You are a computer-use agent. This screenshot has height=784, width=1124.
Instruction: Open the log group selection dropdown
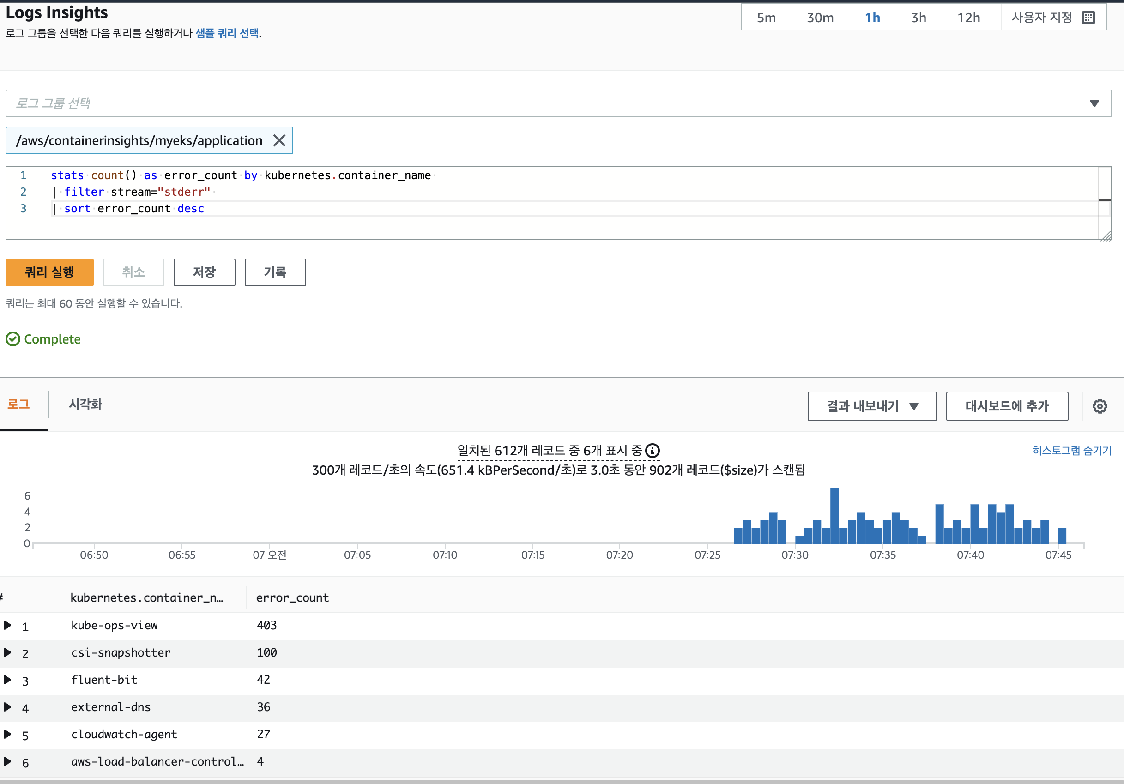point(1094,103)
